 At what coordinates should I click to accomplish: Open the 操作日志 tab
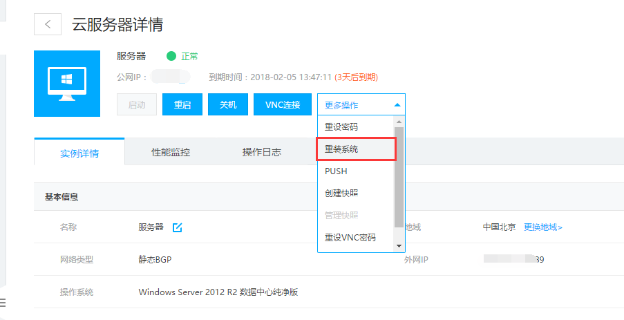(x=262, y=152)
